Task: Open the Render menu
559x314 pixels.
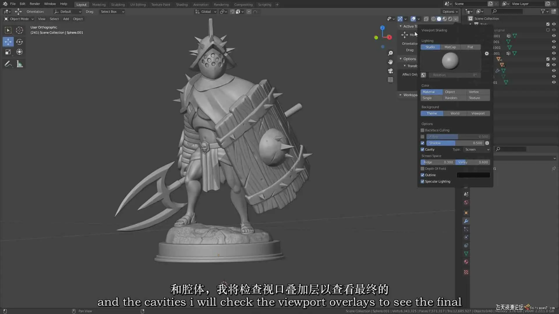Action: [x=35, y=4]
